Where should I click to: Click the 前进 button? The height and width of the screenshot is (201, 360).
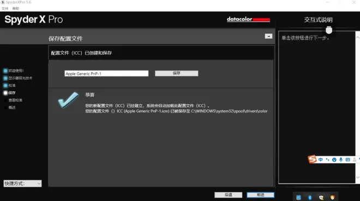(x=260, y=195)
